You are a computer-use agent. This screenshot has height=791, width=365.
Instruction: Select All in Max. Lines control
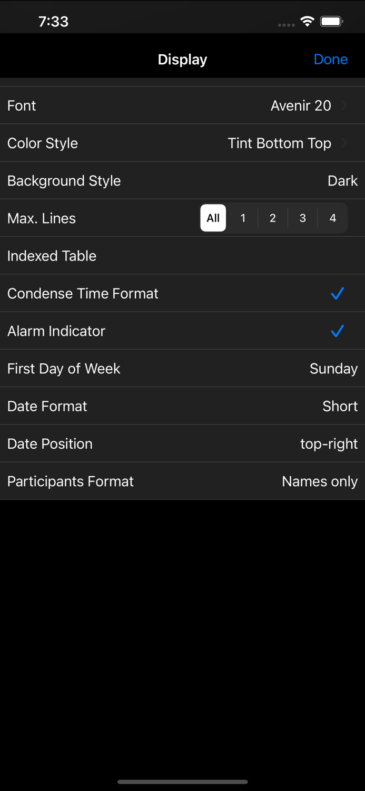click(213, 218)
